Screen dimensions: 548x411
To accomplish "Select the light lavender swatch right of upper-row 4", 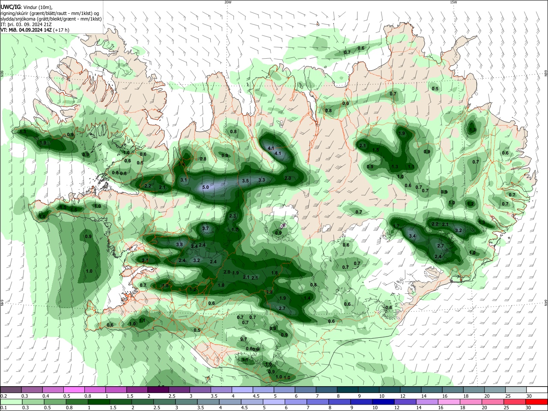I will pyautogui.click(x=242, y=390).
